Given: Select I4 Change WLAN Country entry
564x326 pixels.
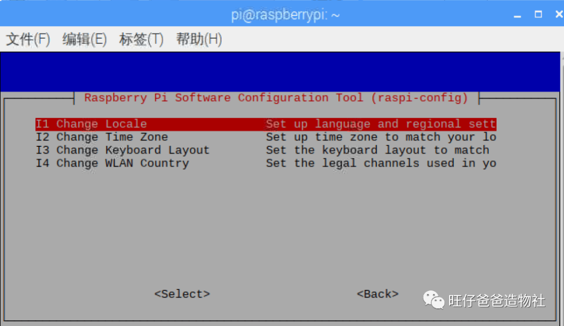Looking at the screenshot, I should click(266, 163).
